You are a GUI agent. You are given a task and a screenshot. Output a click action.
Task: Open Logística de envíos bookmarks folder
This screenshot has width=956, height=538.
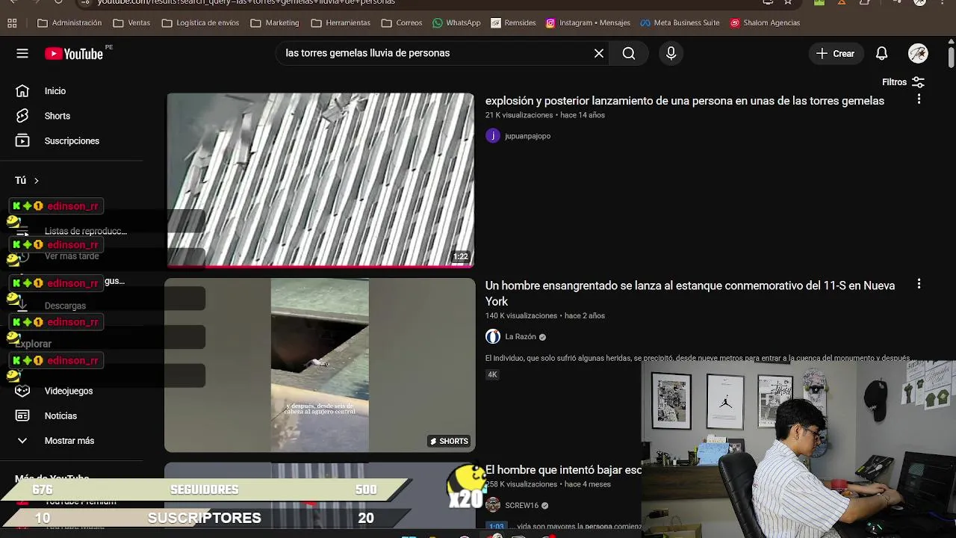[x=200, y=23]
